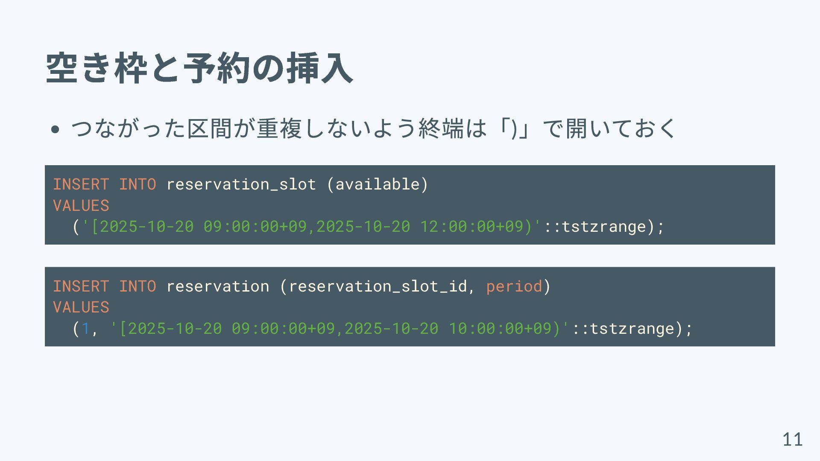The image size is (820, 461).
Task: Click INSERT keyword in first code block
Action: click(x=81, y=184)
